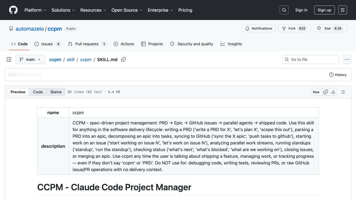Open the ccpm repository name link

pos(55,29)
